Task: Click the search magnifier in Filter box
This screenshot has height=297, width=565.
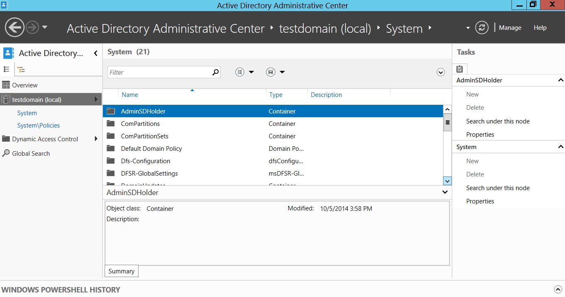Action: click(x=215, y=72)
